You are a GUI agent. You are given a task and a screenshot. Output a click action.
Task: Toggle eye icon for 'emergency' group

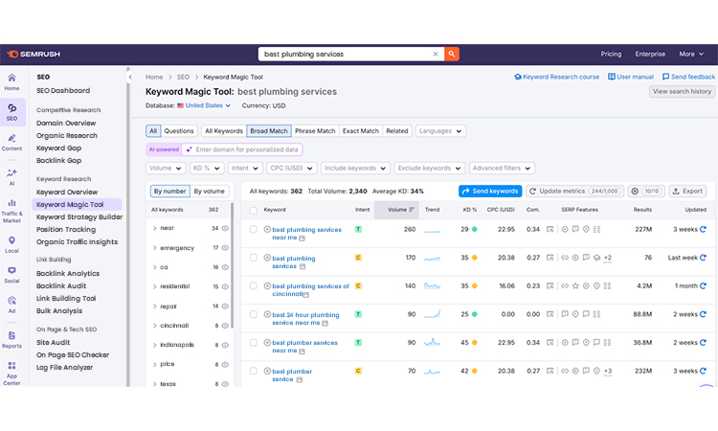pyautogui.click(x=225, y=248)
